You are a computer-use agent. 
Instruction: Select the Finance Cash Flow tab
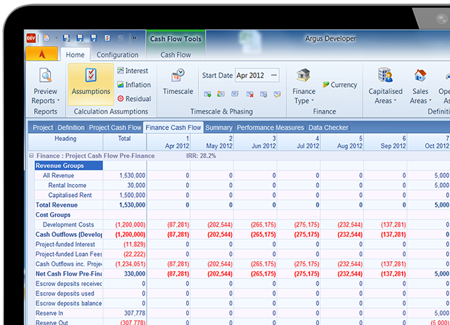[173, 127]
